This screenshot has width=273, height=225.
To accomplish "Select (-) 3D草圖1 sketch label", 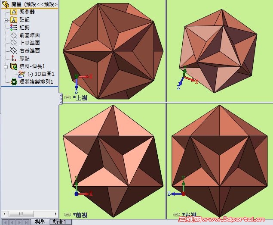I will click(41, 74).
